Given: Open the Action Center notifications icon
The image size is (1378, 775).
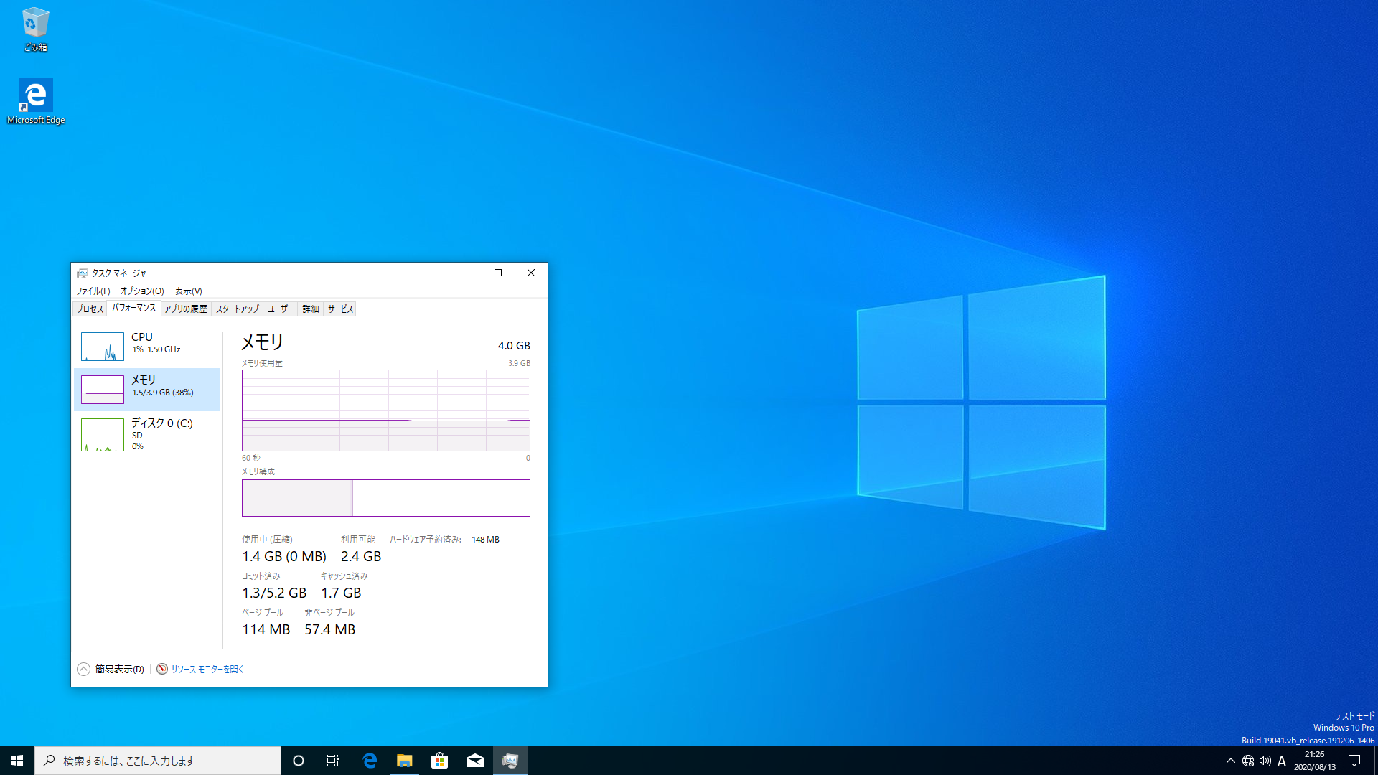Looking at the screenshot, I should [x=1354, y=761].
